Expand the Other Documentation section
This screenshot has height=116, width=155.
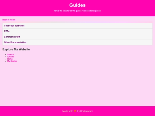[x=77, y=42]
